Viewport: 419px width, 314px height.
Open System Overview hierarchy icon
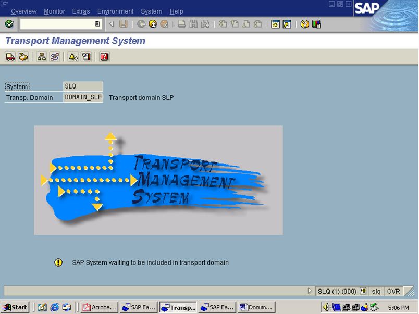point(41,57)
